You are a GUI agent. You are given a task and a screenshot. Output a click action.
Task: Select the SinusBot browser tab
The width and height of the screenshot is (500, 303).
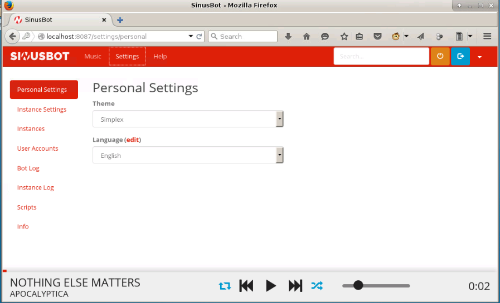61,19
